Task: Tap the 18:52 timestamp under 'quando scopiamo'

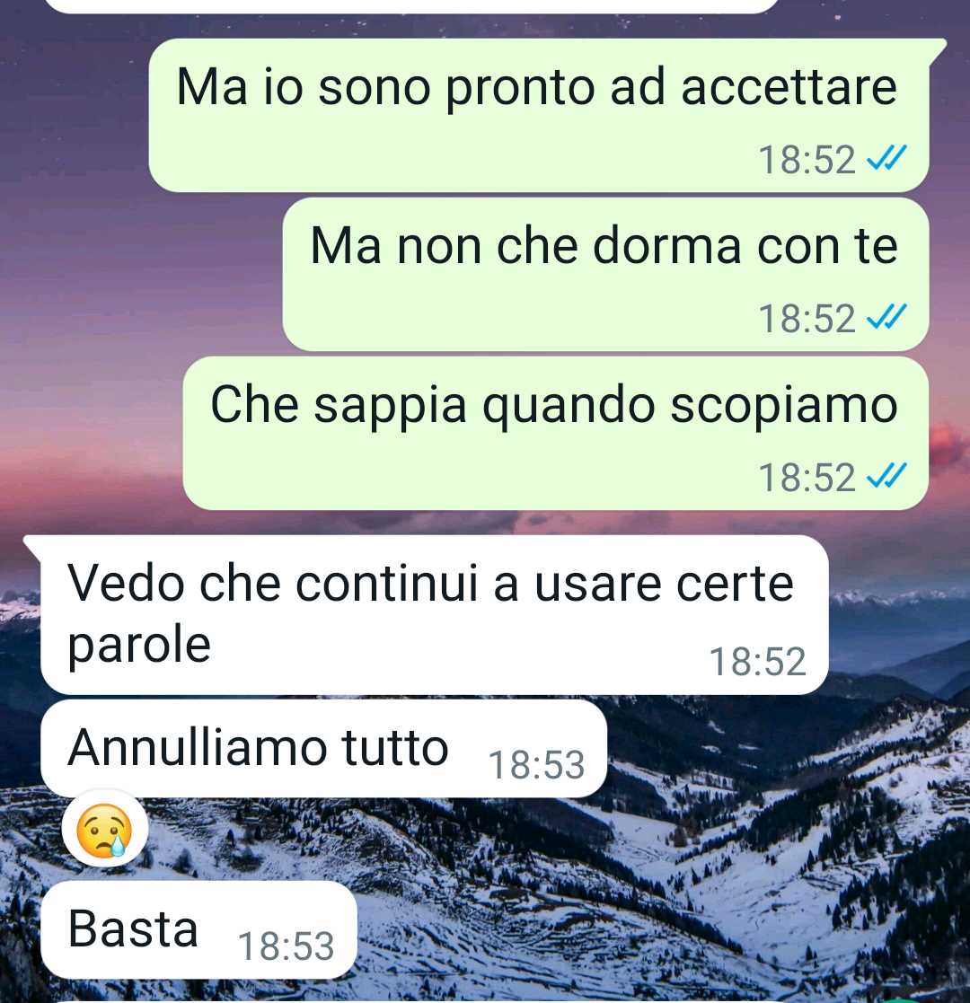Action: [807, 477]
